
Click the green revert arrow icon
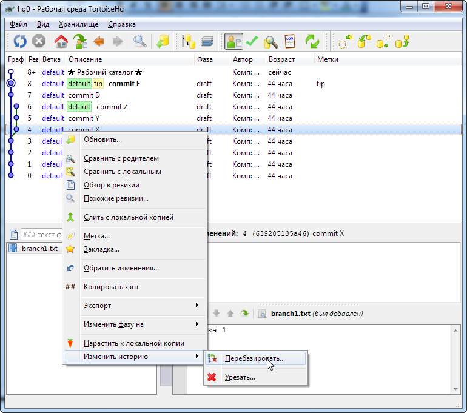pyautogui.click(x=244, y=314)
